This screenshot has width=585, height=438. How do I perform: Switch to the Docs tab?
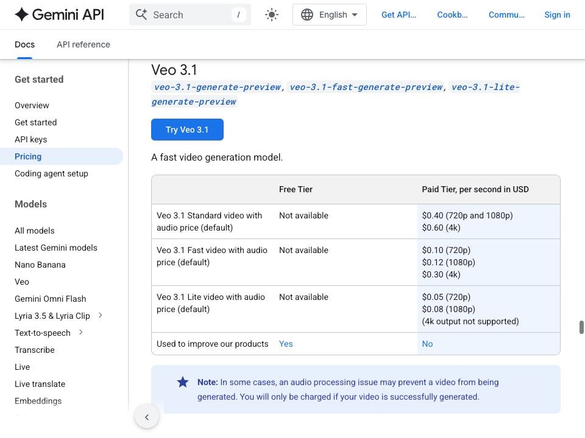[x=24, y=44]
